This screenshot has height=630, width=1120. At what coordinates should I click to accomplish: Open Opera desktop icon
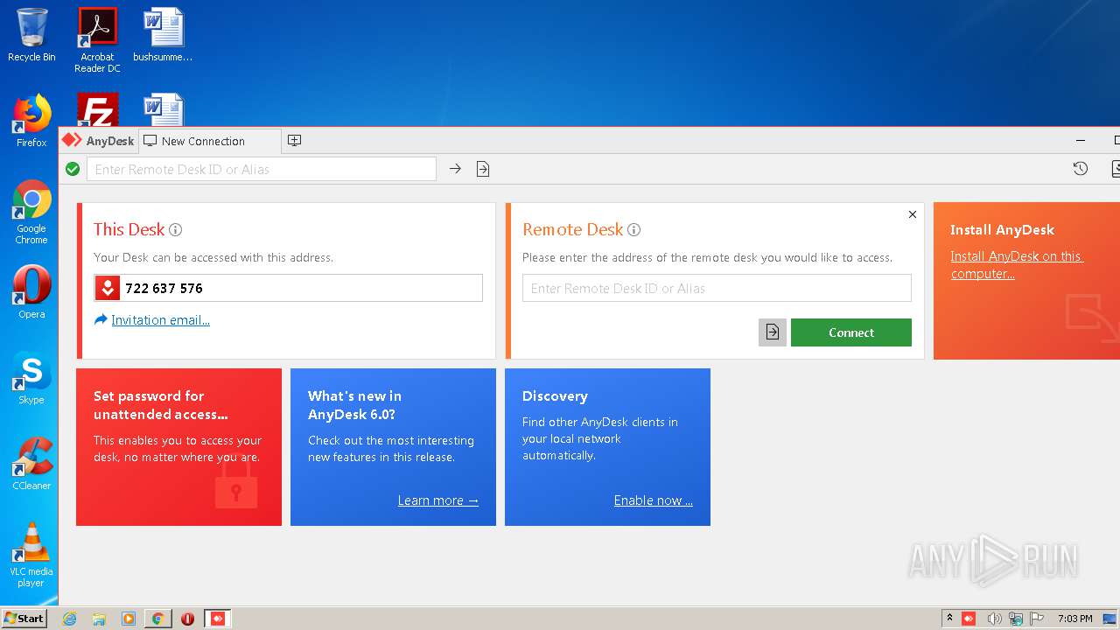[x=31, y=292]
